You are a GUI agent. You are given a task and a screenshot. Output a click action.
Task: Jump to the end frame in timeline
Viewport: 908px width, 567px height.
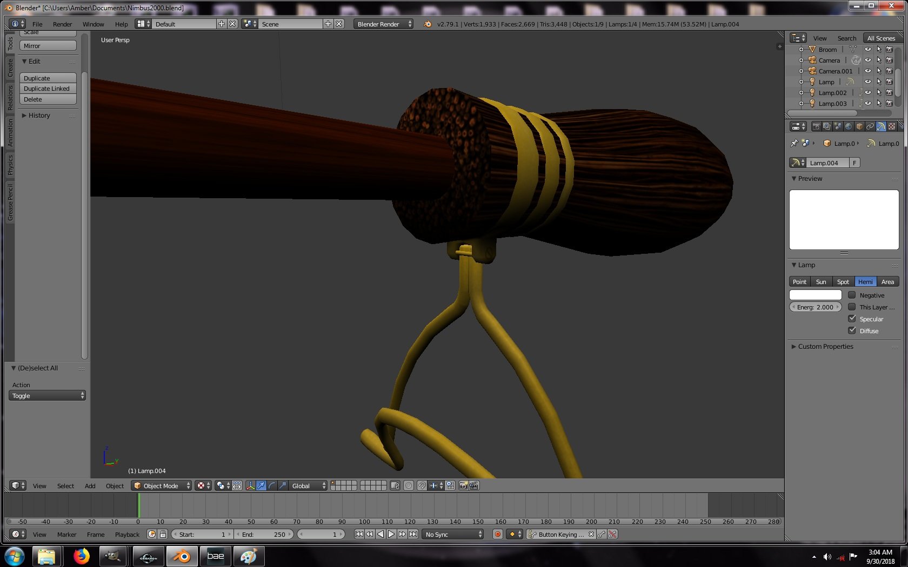tap(413, 534)
